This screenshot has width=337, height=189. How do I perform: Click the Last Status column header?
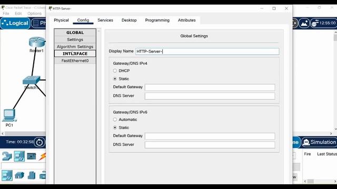click(327, 154)
